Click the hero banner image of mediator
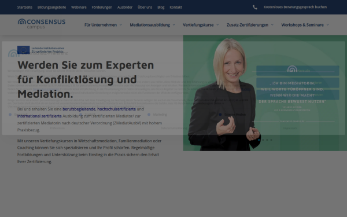 [265, 93]
